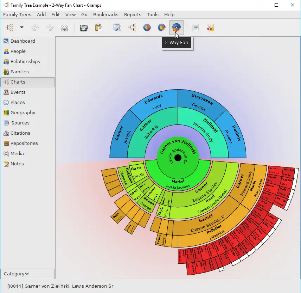Open the Relationships category in the sidebar

25,61
